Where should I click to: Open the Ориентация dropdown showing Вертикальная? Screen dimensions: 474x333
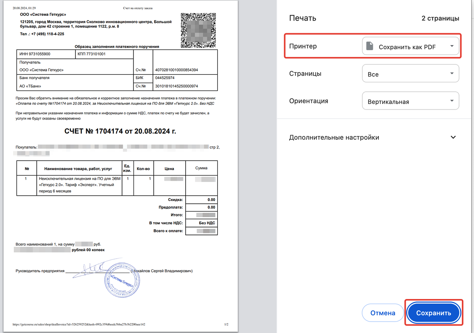[410, 101]
